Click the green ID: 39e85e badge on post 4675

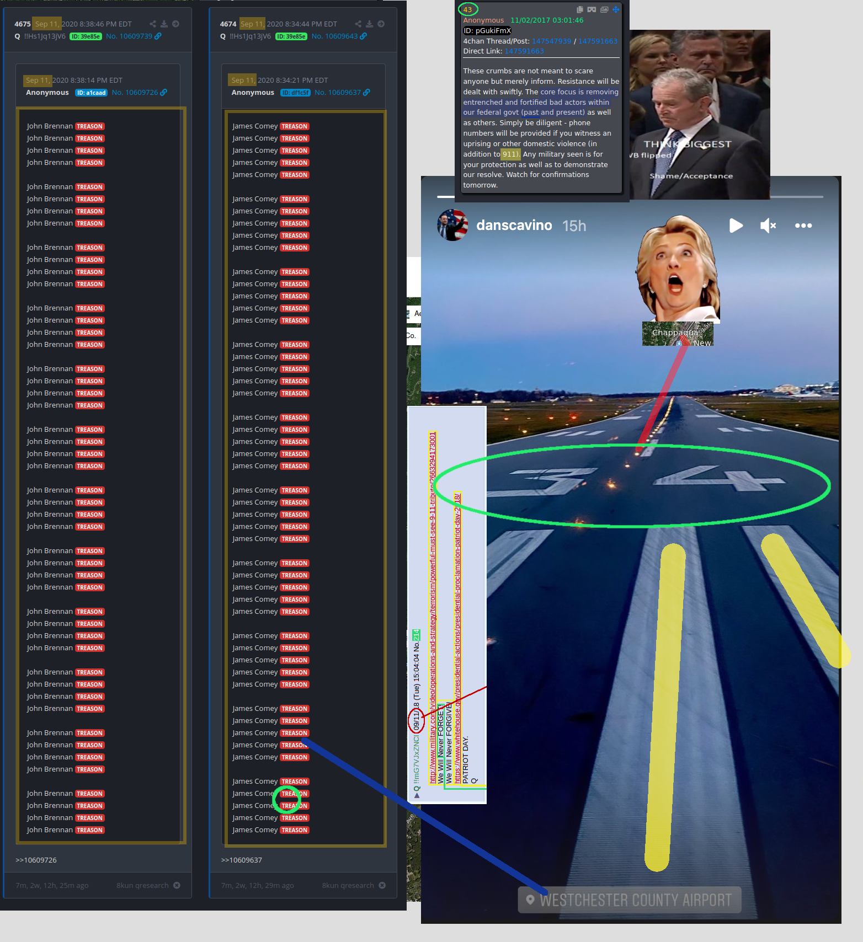tap(86, 36)
